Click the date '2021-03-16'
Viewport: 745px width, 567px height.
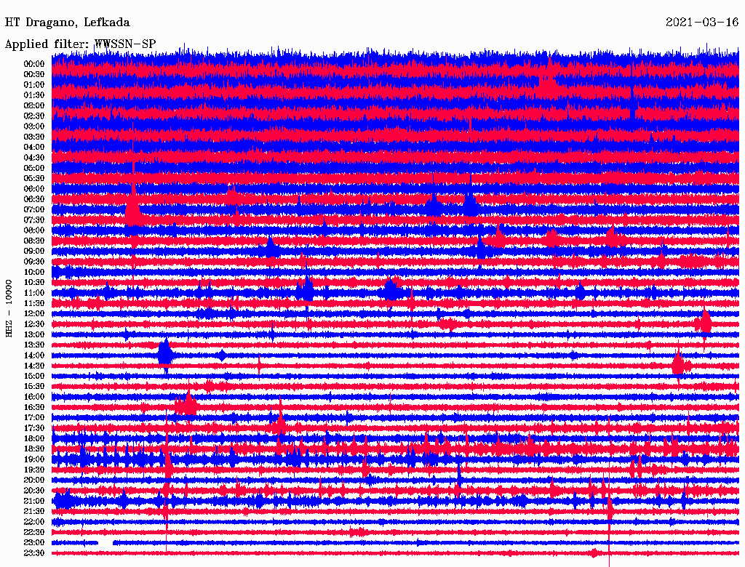pos(702,23)
